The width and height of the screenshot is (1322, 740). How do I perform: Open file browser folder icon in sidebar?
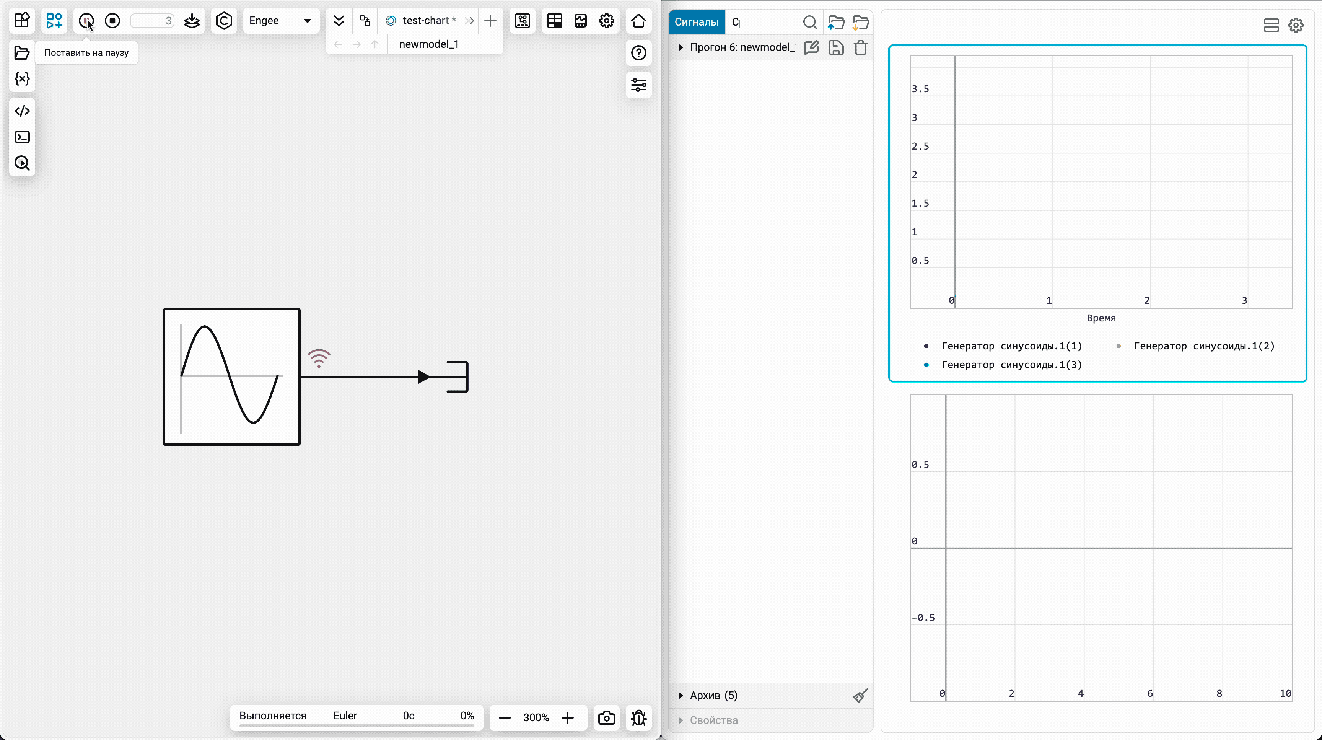coord(21,53)
